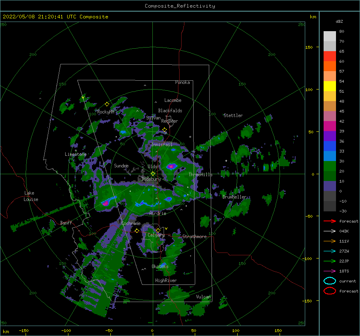Click the 04DK legend label

pos(344,231)
